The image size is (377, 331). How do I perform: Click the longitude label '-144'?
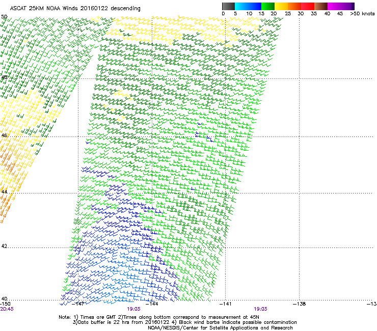coord(152,304)
